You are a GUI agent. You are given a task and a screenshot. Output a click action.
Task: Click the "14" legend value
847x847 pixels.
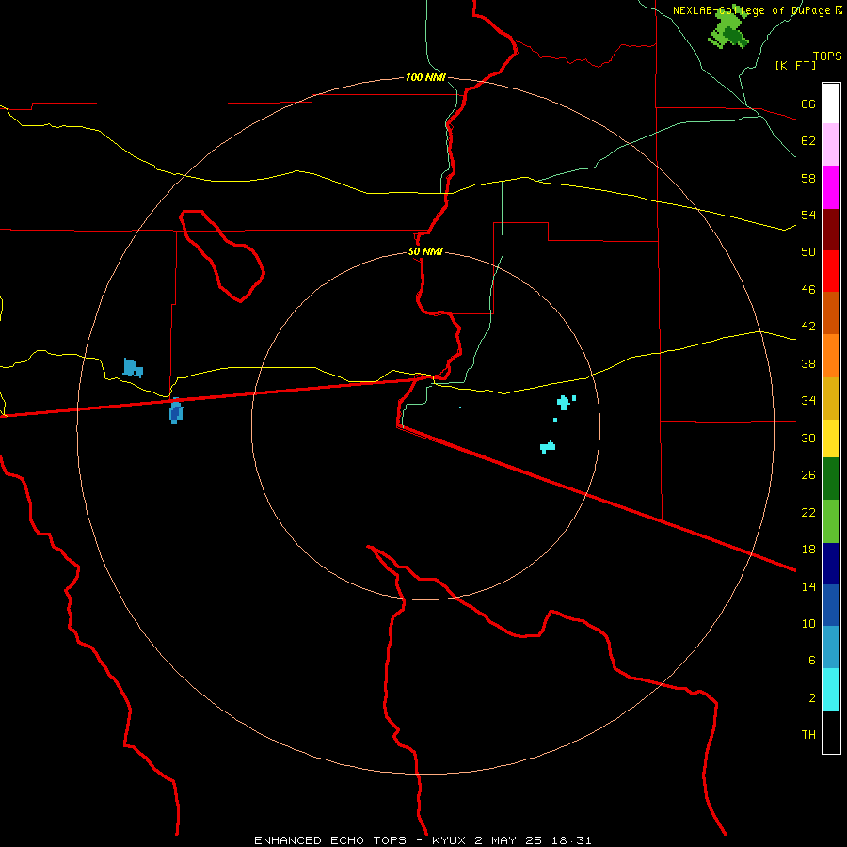click(808, 586)
